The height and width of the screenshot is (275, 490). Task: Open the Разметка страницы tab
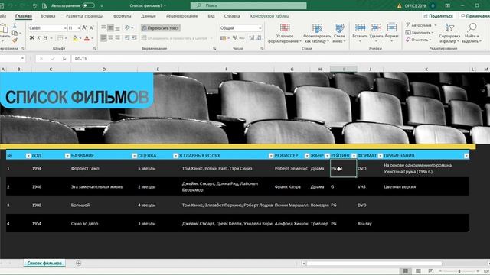point(84,16)
